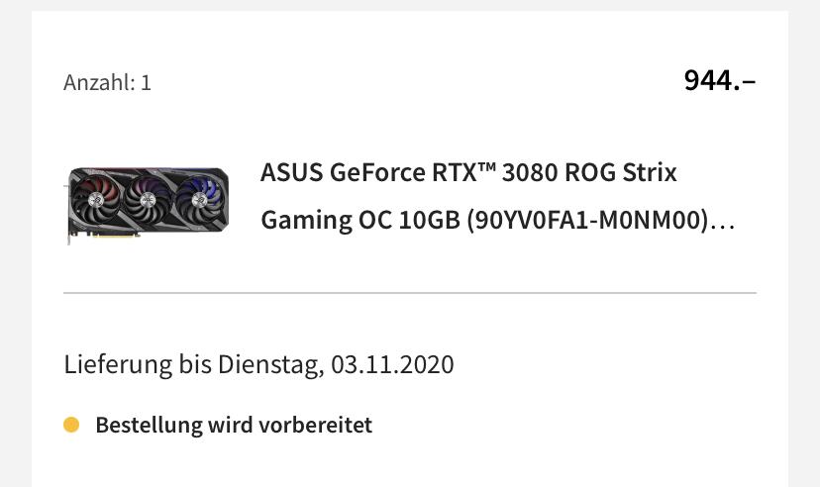Viewport: 820px width, 487px height.
Task: Open the ASUS GeForce RTX 3080 product title
Action: pos(468,173)
